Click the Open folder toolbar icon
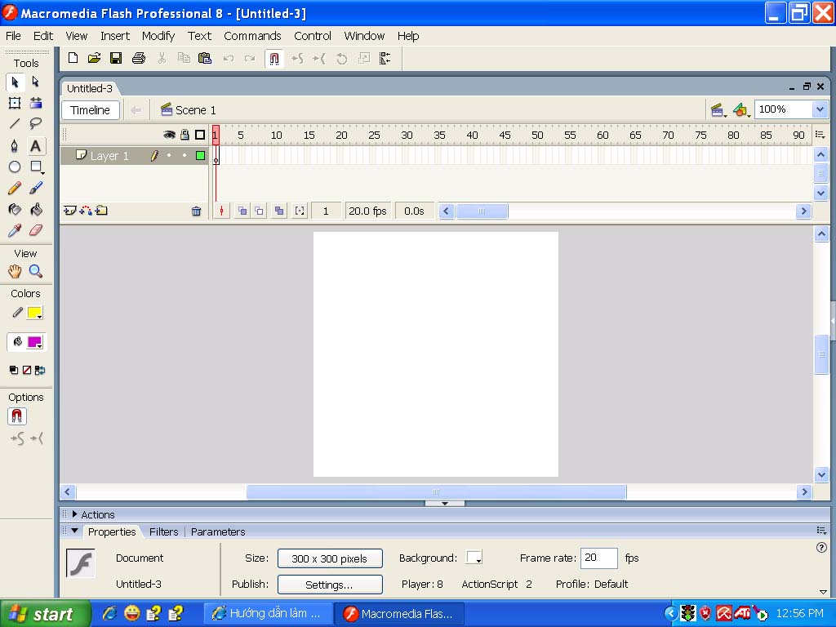The width and height of the screenshot is (836, 627). [x=95, y=58]
